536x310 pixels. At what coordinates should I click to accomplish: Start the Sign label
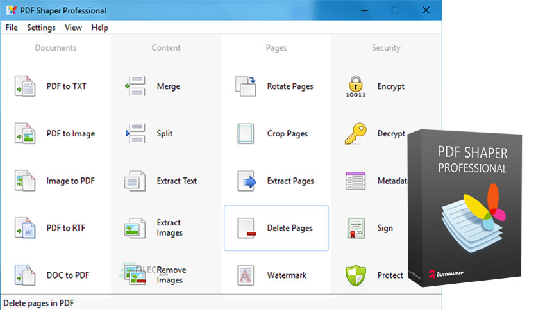point(385,228)
